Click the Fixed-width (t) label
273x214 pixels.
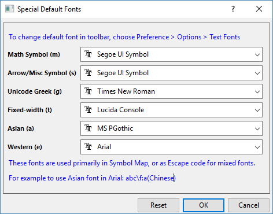pyautogui.click(x=29, y=110)
